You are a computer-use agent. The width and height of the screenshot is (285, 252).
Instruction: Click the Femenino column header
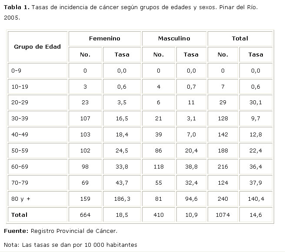[x=104, y=39]
